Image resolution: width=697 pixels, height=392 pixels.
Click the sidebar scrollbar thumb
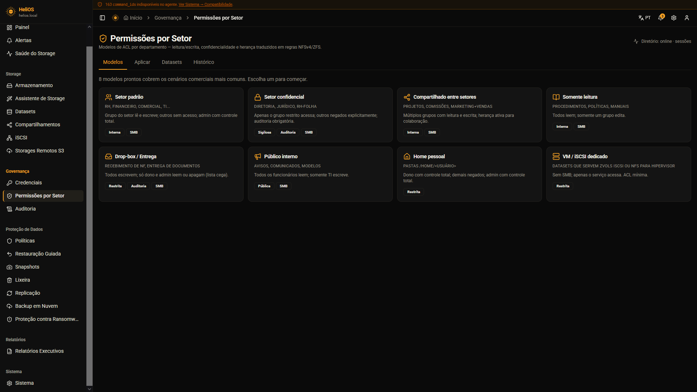(x=89, y=216)
